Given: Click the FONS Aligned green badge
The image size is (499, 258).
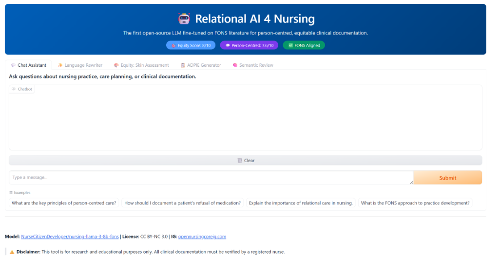Looking at the screenshot, I should (x=304, y=45).
